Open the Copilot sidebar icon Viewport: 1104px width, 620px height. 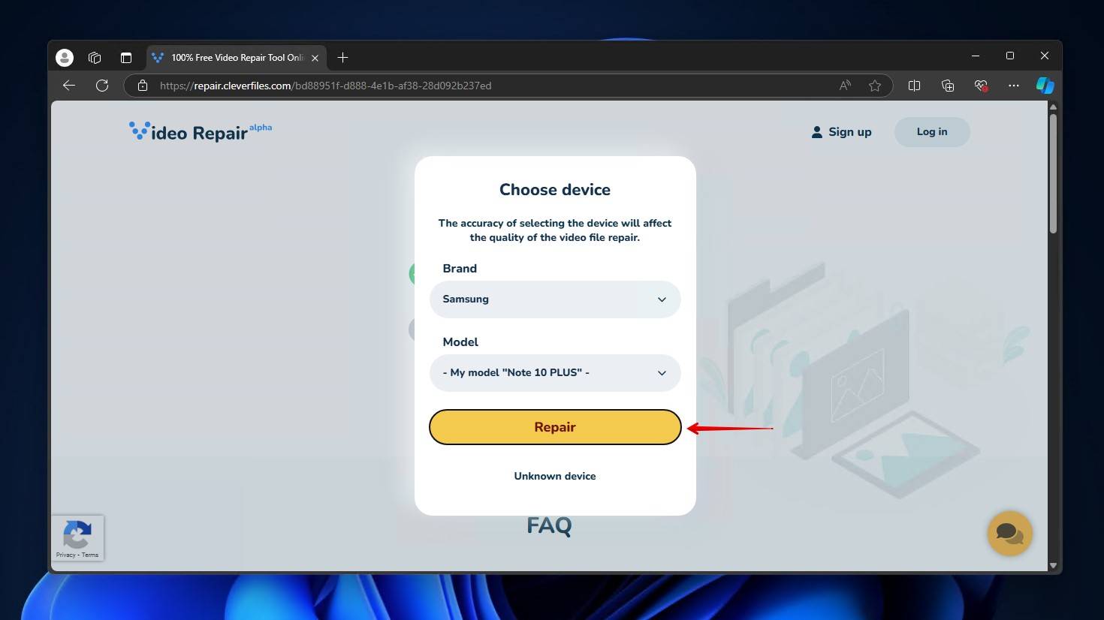pyautogui.click(x=1045, y=86)
